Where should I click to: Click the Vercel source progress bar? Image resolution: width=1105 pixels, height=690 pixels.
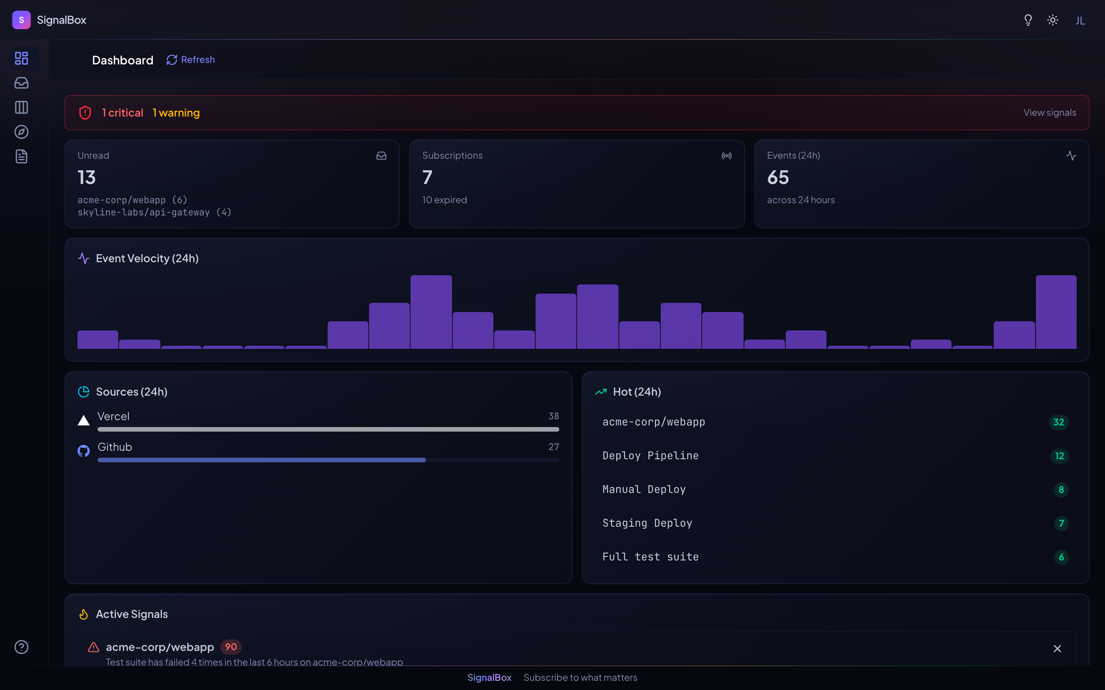point(328,429)
